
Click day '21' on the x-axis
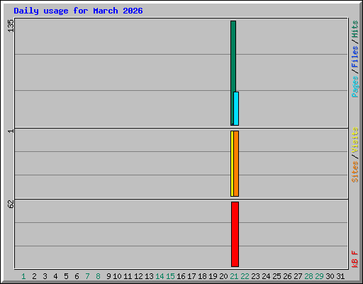click(234, 276)
